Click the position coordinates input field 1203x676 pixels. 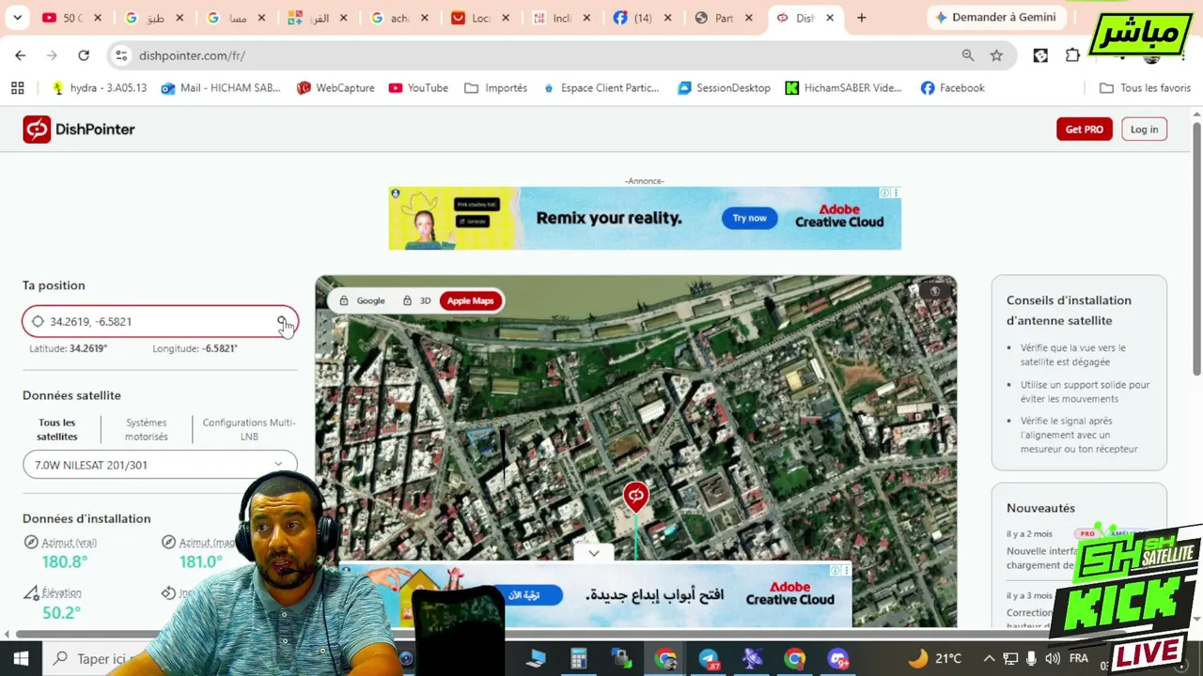pos(160,321)
